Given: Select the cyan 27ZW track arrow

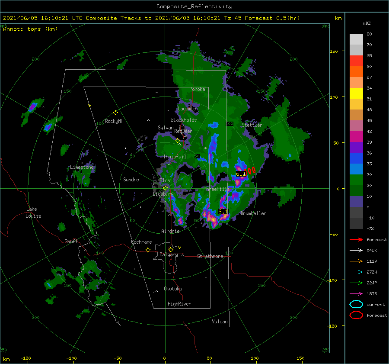Looking at the screenshot, I should (x=356, y=272).
